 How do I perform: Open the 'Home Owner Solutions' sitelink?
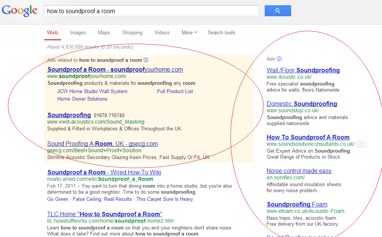[x=82, y=99]
